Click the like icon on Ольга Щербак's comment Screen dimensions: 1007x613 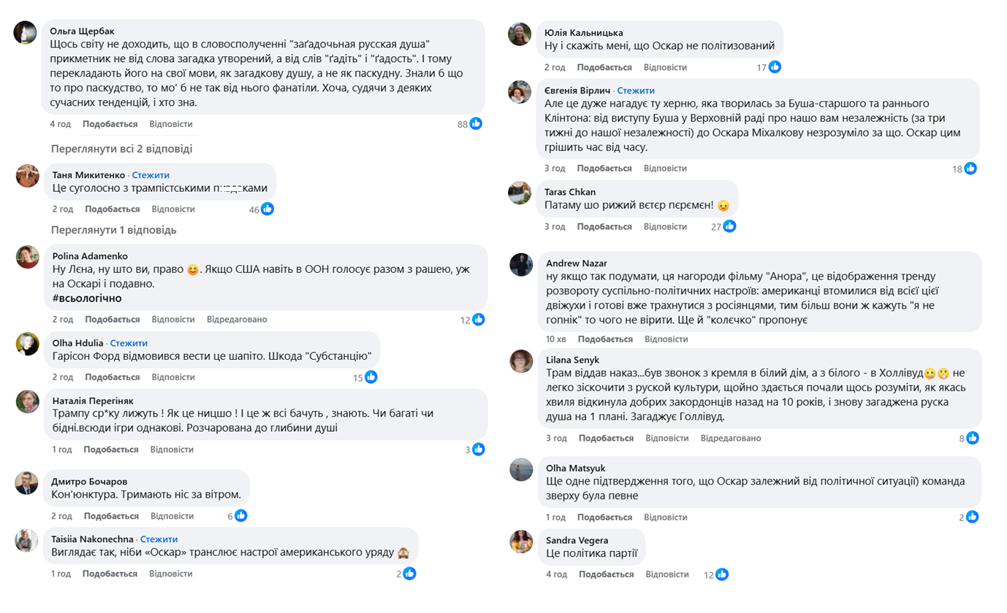[476, 124]
